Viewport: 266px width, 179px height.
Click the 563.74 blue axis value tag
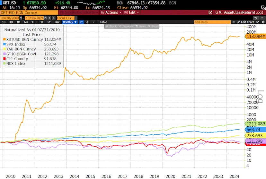(x=255, y=130)
